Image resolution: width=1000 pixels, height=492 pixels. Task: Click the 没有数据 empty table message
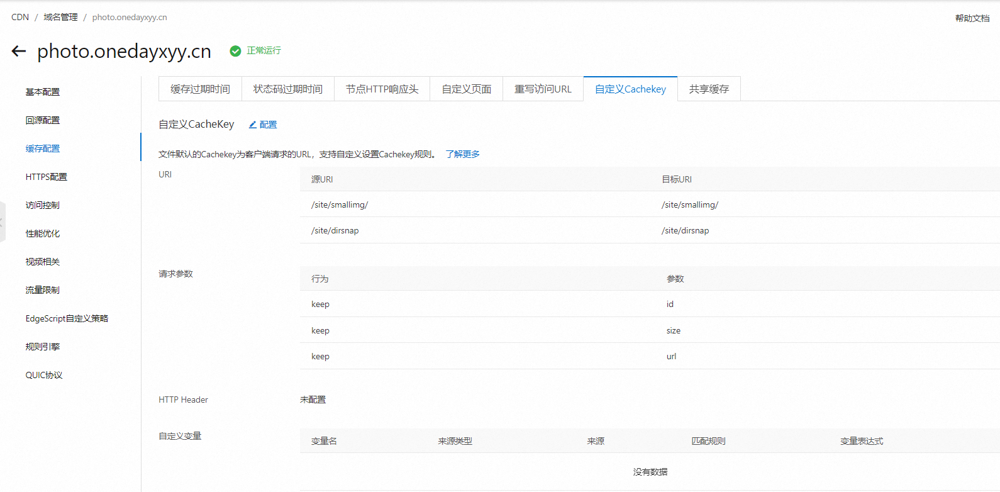(x=650, y=472)
